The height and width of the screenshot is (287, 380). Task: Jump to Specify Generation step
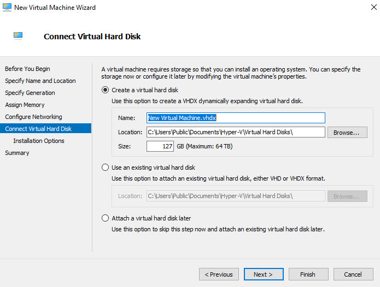tap(30, 93)
